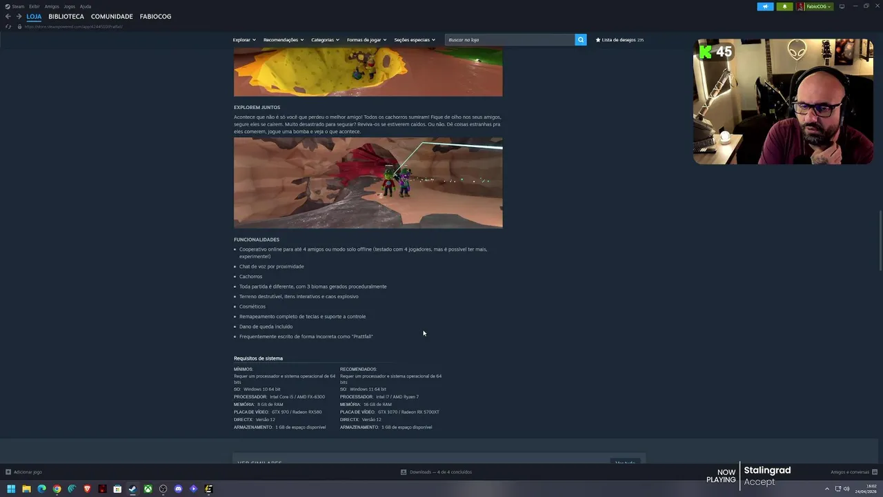This screenshot has height=497, width=883.
Task: Expand the Explorar dropdown
Action: coord(244,40)
